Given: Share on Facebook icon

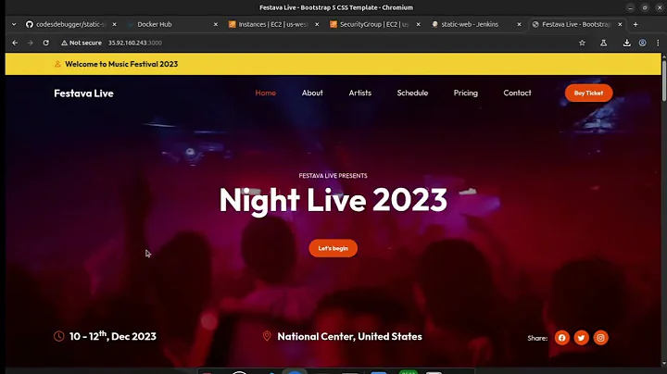Looking at the screenshot, I should pos(562,338).
